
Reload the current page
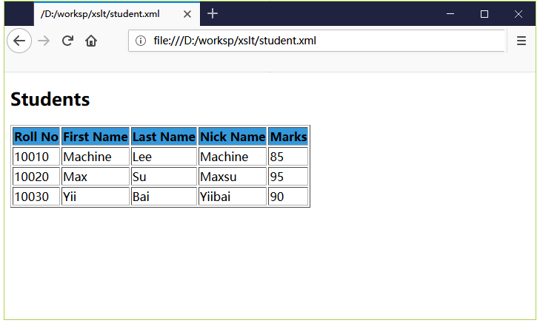[x=67, y=41]
